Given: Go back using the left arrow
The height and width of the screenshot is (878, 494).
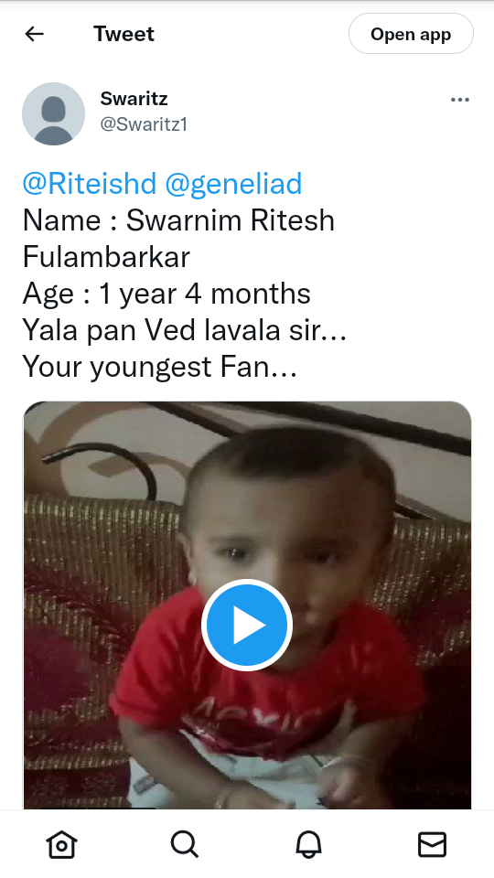Looking at the screenshot, I should click(34, 34).
